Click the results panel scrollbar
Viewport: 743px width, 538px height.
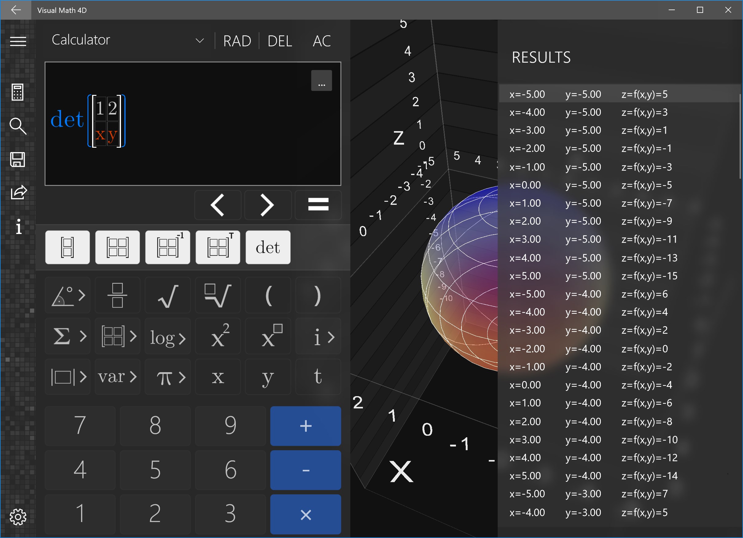[x=740, y=136]
